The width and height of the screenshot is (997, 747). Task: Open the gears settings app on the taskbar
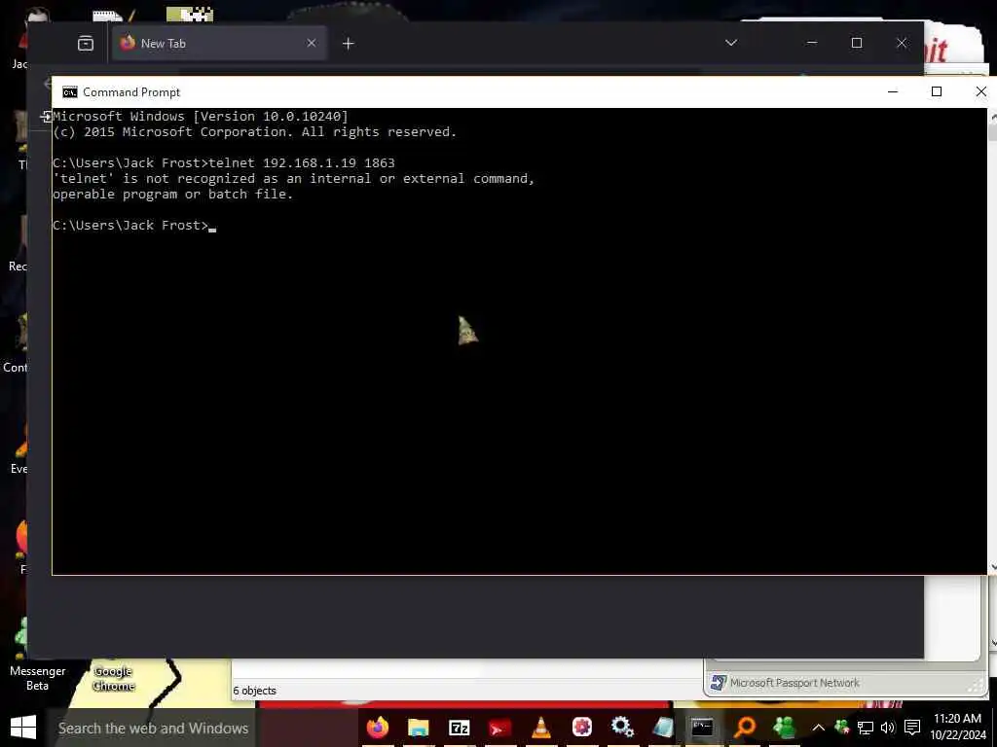tap(622, 728)
